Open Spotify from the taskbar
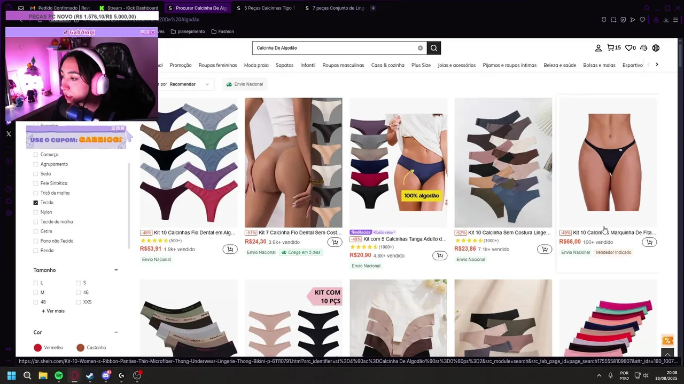This screenshot has width=684, height=384. pos(59,375)
